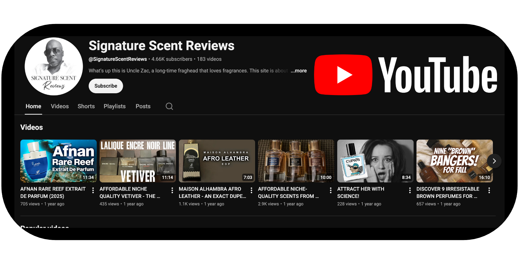Image resolution: width=519 pixels, height=264 pixels.
Task: Click the Signature Scent Reviews channel avatar
Action: (54, 66)
